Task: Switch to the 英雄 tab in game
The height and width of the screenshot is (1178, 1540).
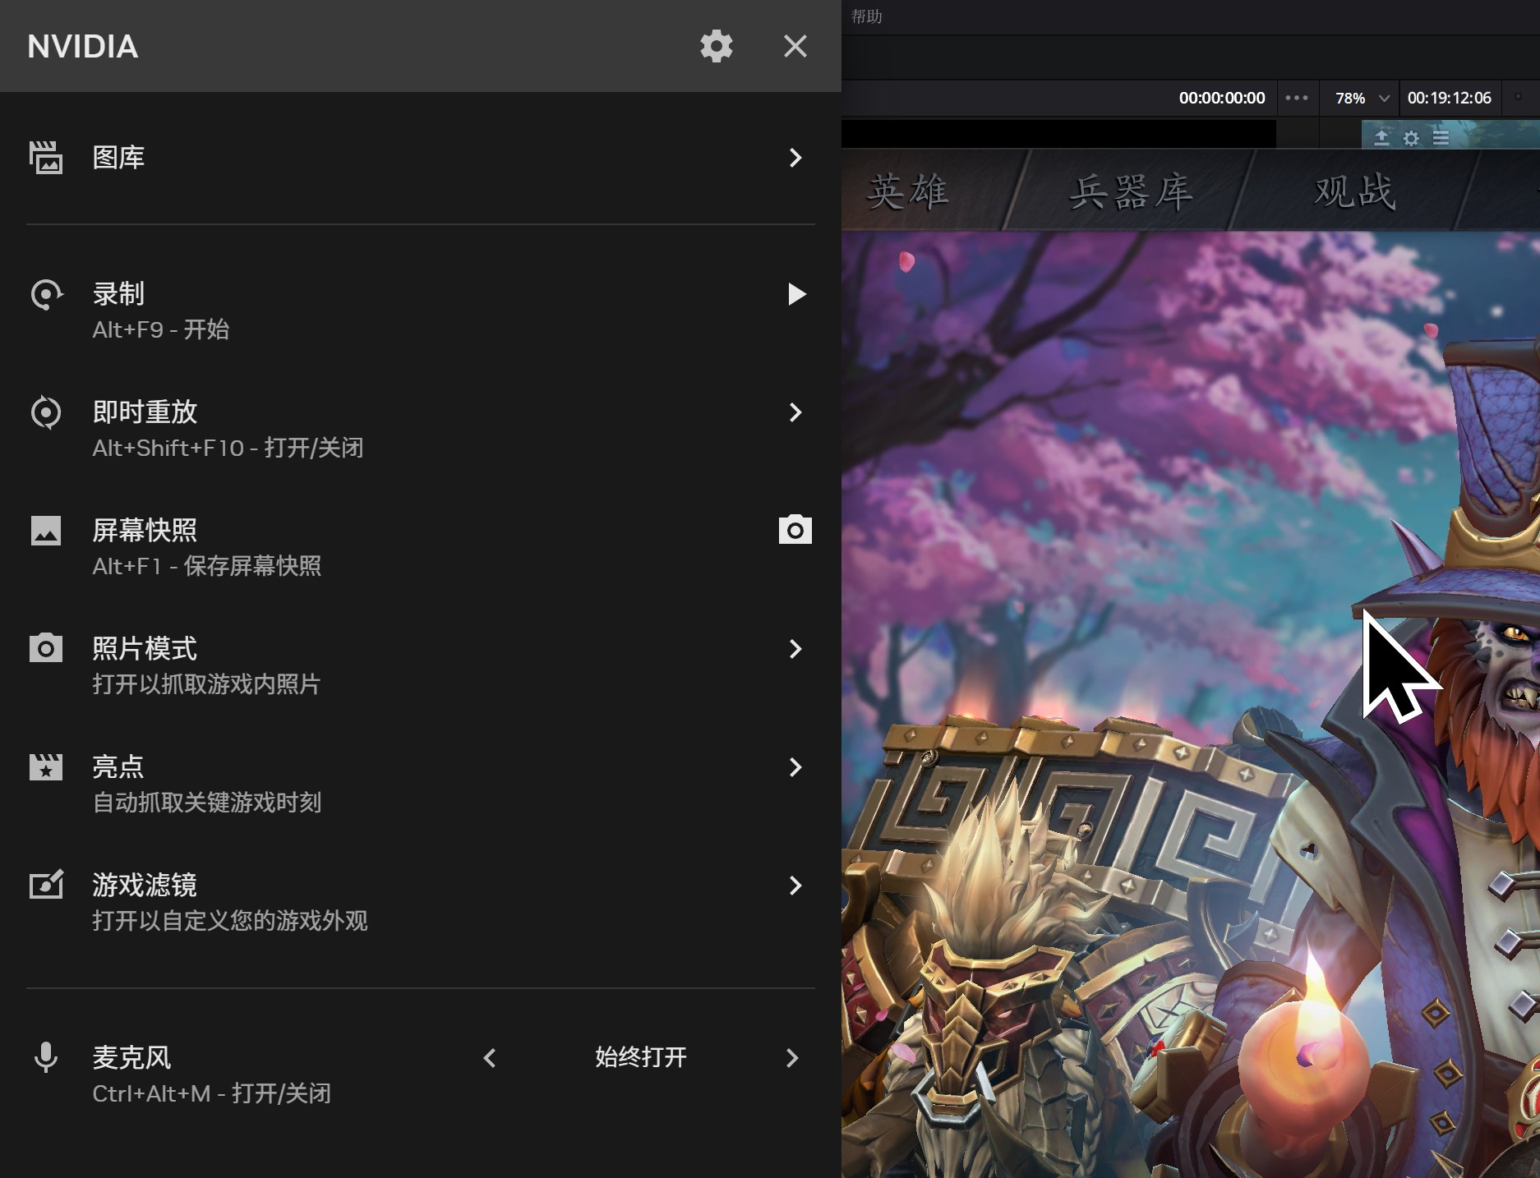Action: 908,192
